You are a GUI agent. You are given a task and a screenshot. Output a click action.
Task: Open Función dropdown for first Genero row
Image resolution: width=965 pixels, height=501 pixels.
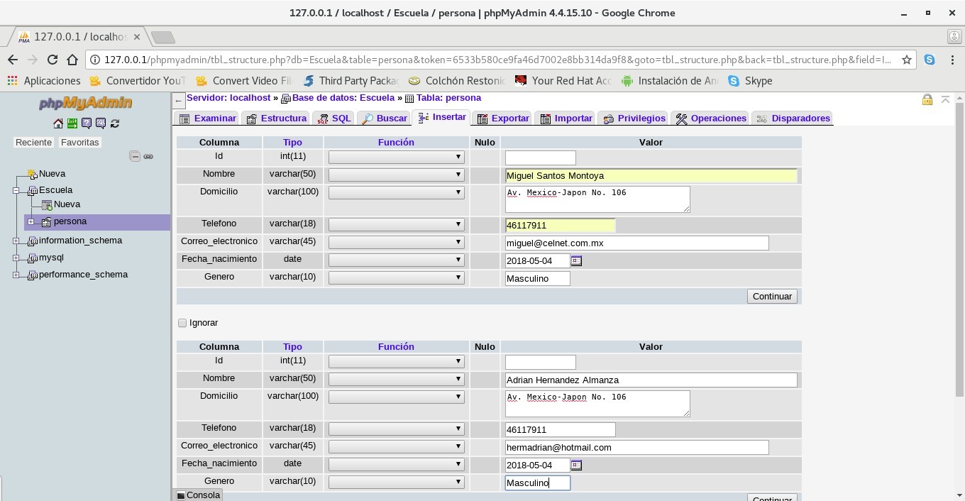[x=396, y=277]
